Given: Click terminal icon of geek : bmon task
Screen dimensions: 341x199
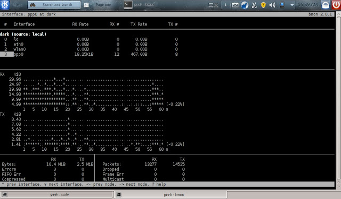Looking at the screenshot, I should click(x=118, y=194).
